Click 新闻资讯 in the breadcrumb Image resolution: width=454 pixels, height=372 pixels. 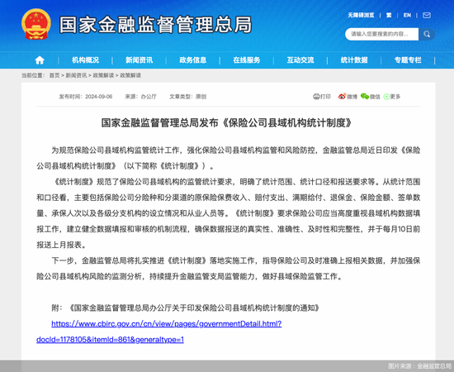click(x=76, y=75)
